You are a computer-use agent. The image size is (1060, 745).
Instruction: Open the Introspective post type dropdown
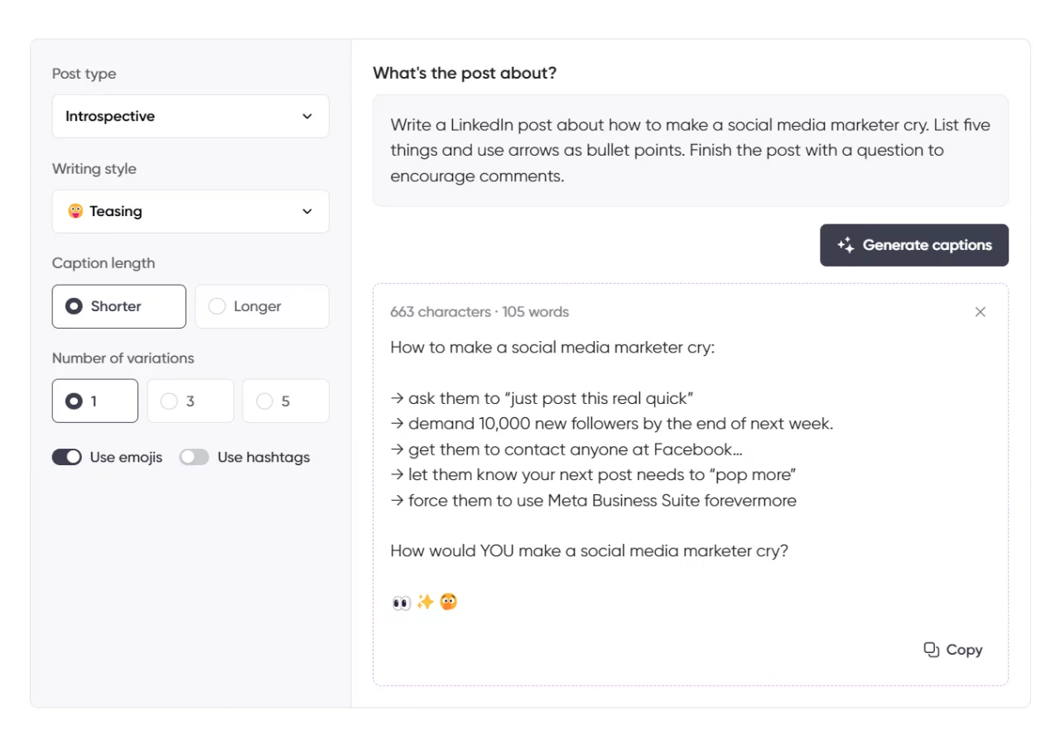190,117
